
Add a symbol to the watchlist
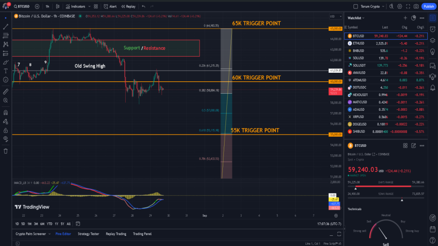pos(405,18)
